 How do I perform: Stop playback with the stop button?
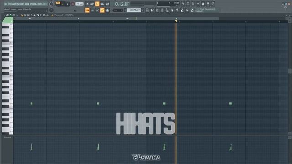click(68, 4)
